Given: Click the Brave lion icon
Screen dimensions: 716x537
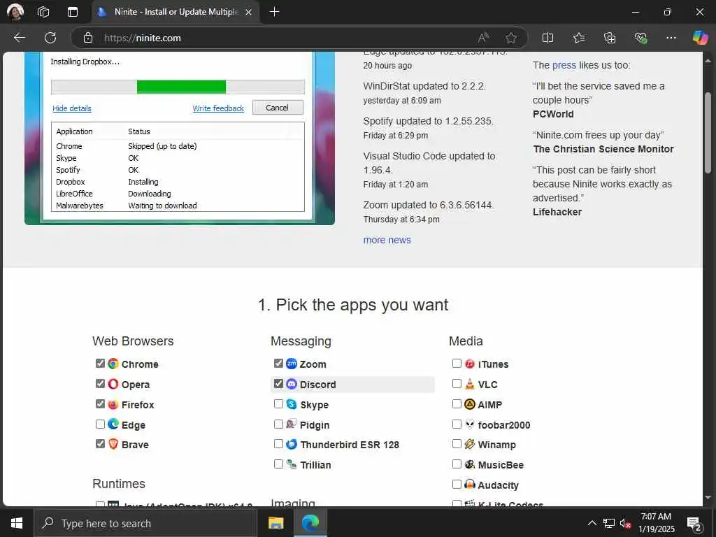Looking at the screenshot, I should (x=113, y=444).
